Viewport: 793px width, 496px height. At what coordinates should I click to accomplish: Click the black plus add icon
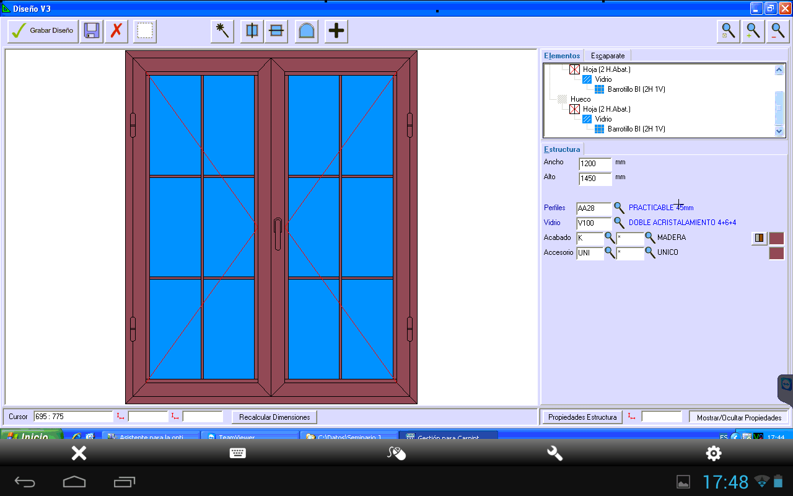pyautogui.click(x=336, y=31)
